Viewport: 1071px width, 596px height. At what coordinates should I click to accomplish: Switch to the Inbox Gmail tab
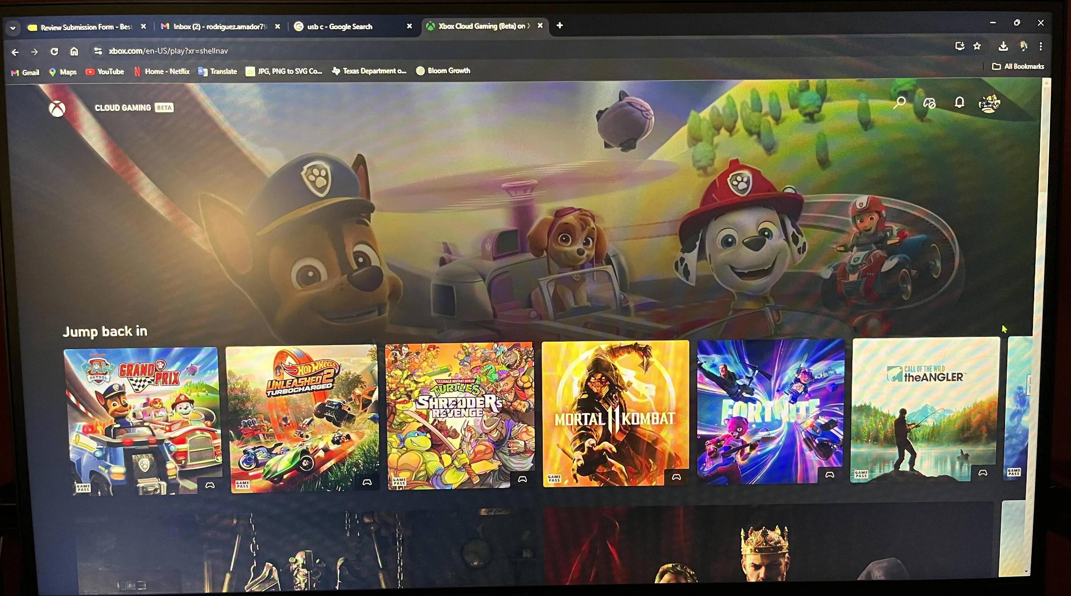click(x=219, y=26)
